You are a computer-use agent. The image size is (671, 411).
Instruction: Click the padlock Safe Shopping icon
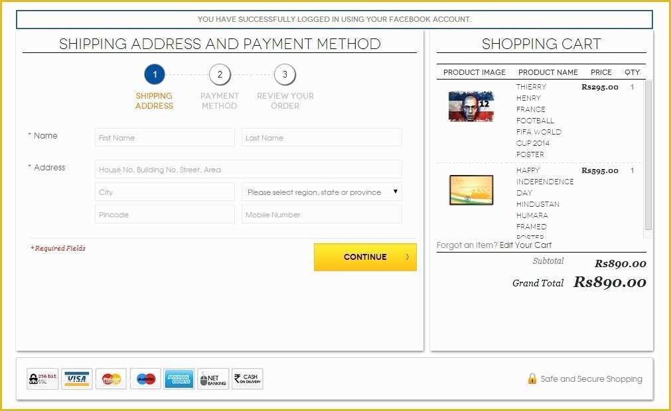(532, 379)
